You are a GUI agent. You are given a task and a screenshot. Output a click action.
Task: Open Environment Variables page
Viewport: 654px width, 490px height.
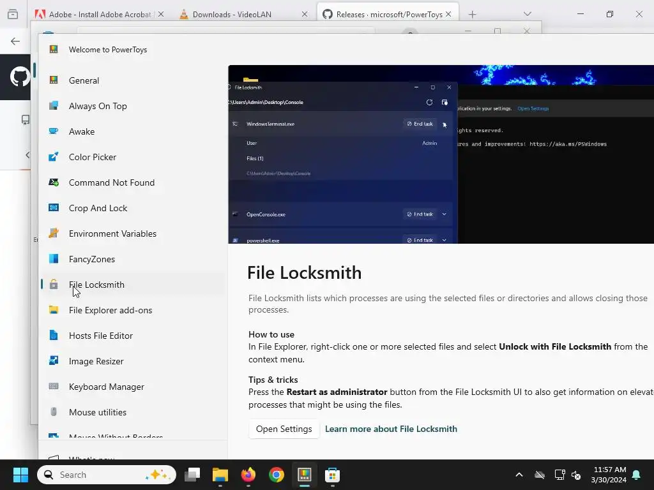point(133,234)
